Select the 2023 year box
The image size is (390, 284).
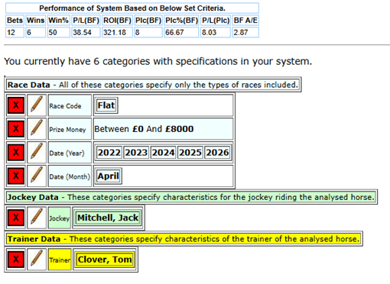point(136,153)
